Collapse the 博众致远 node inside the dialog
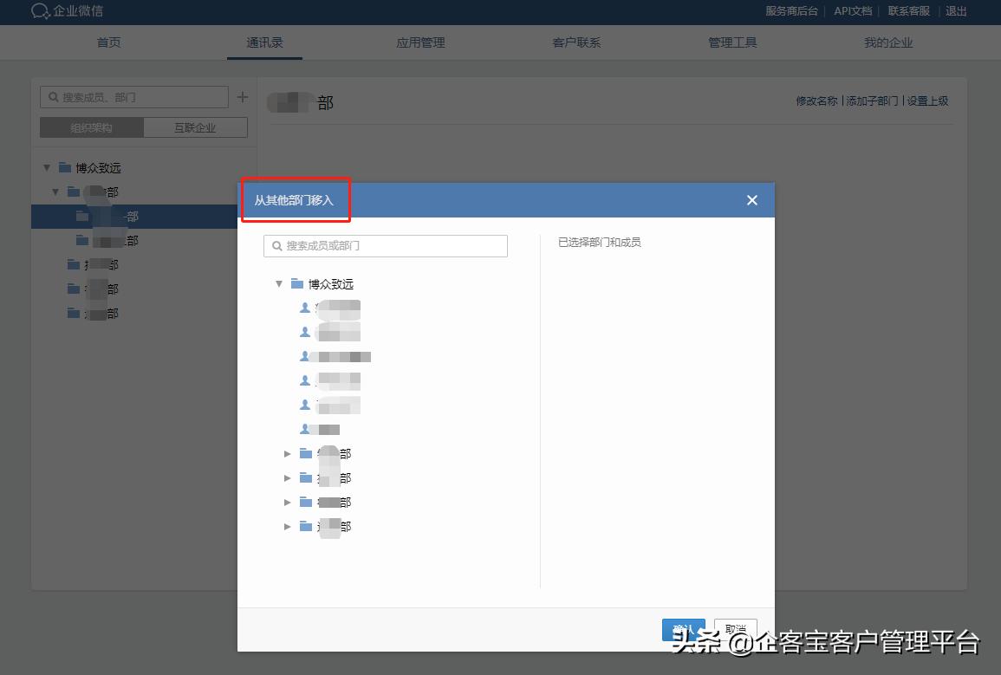 [x=279, y=283]
